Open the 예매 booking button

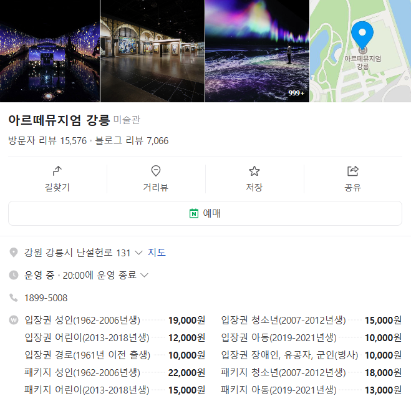click(x=205, y=213)
